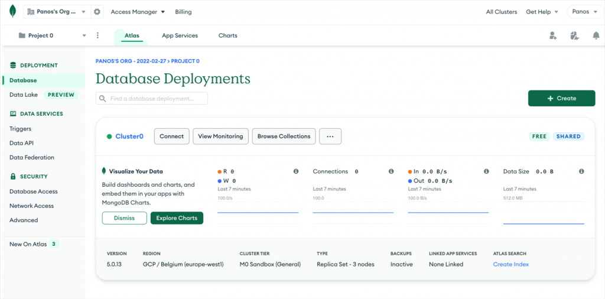
Task: Expand the Panos's Org selector
Action: coord(57,12)
